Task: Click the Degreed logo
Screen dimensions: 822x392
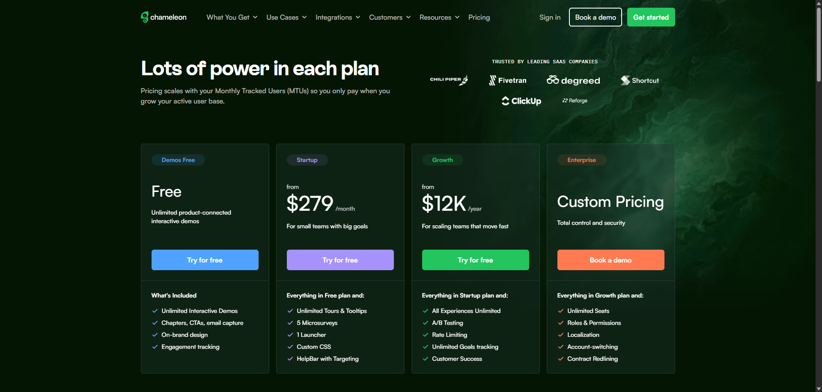Action: 573,80
